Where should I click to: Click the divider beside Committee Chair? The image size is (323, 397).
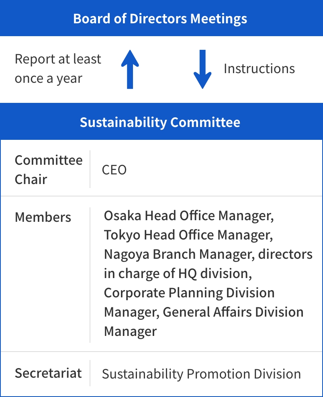(90, 169)
